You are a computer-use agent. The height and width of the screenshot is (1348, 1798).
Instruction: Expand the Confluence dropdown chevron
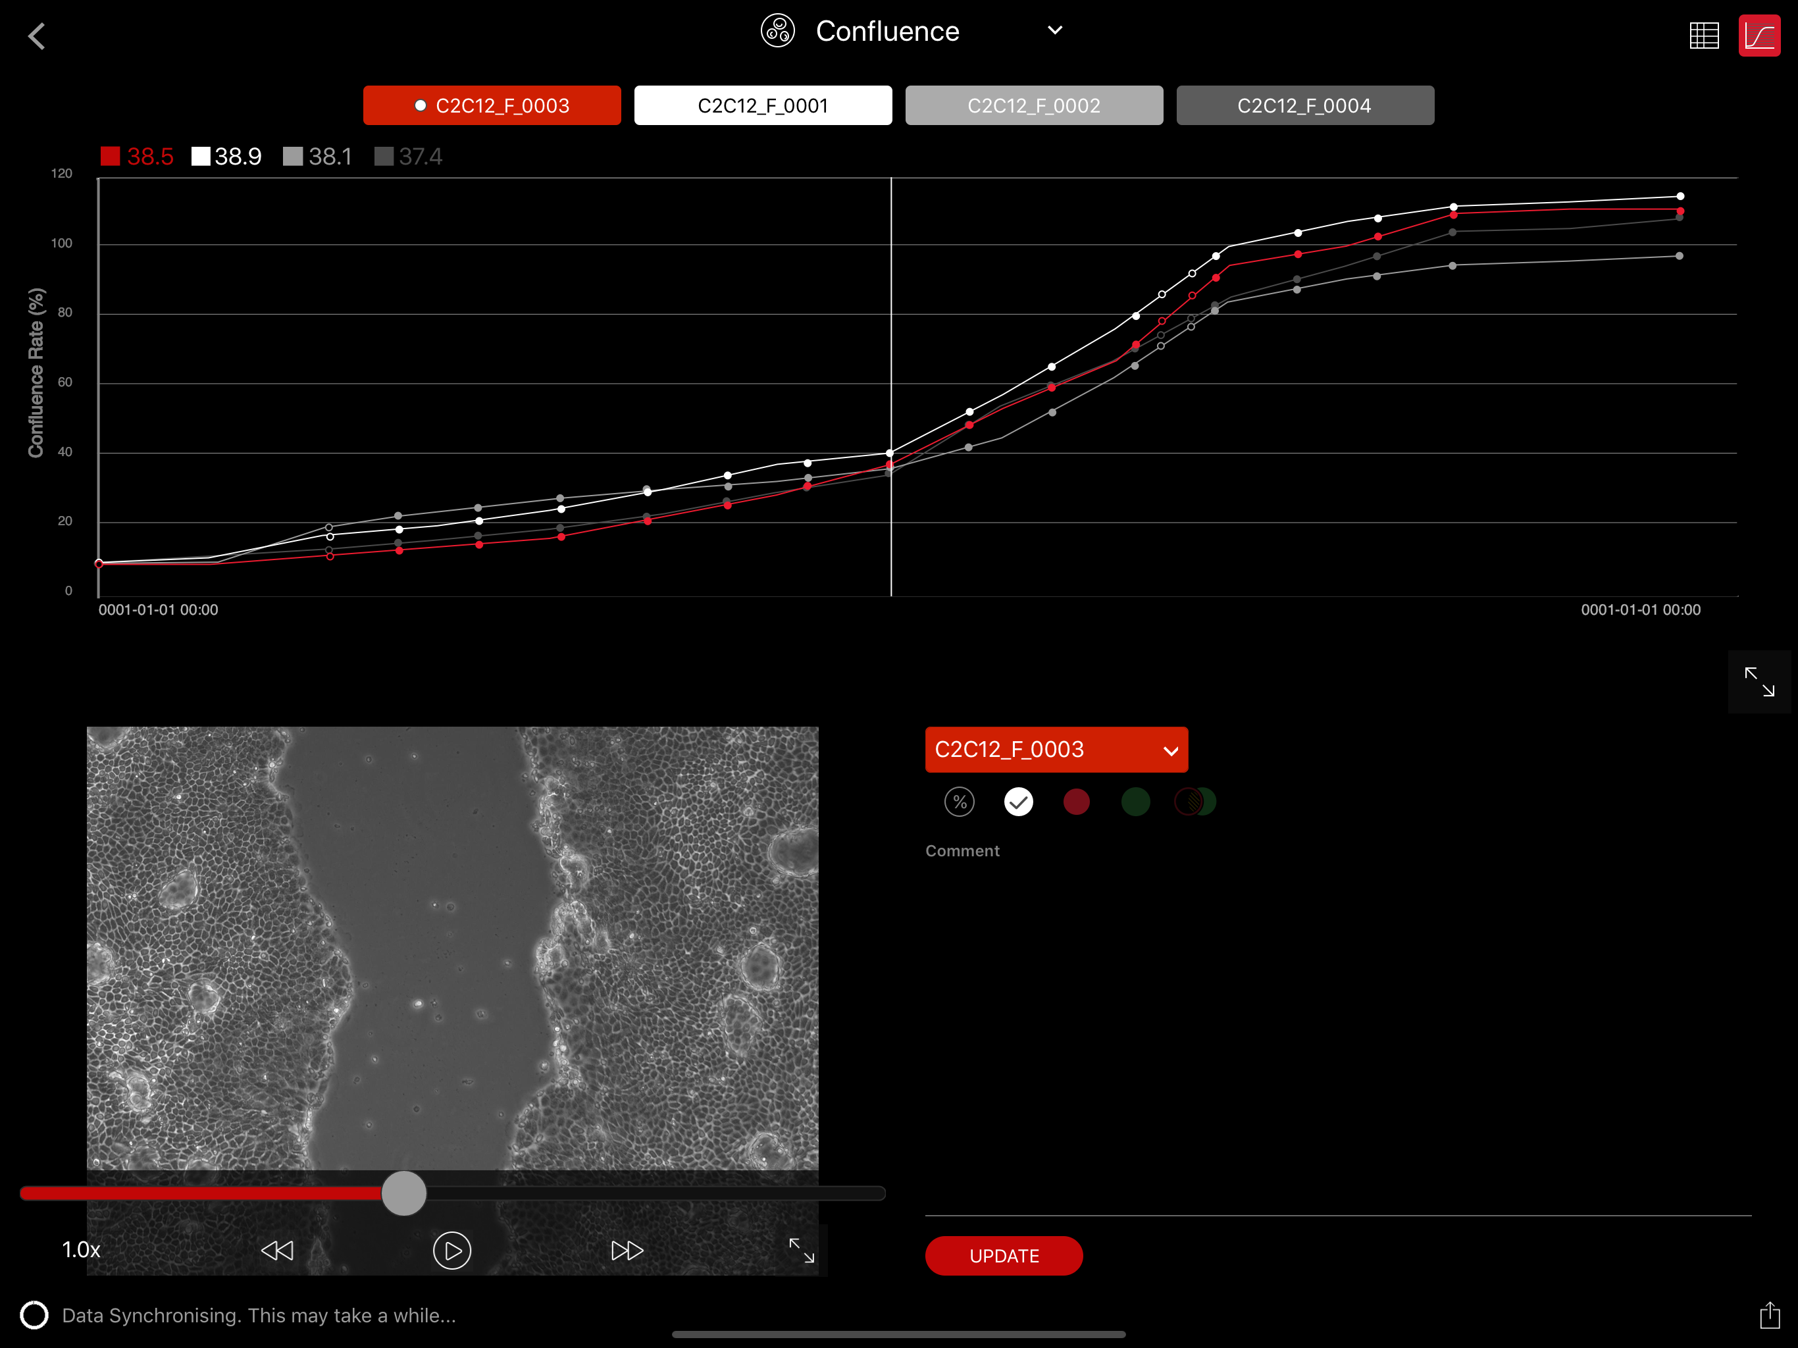point(1054,30)
